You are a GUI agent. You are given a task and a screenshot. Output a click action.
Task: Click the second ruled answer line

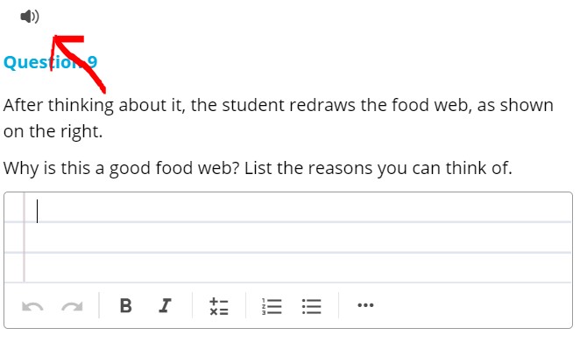click(x=298, y=238)
